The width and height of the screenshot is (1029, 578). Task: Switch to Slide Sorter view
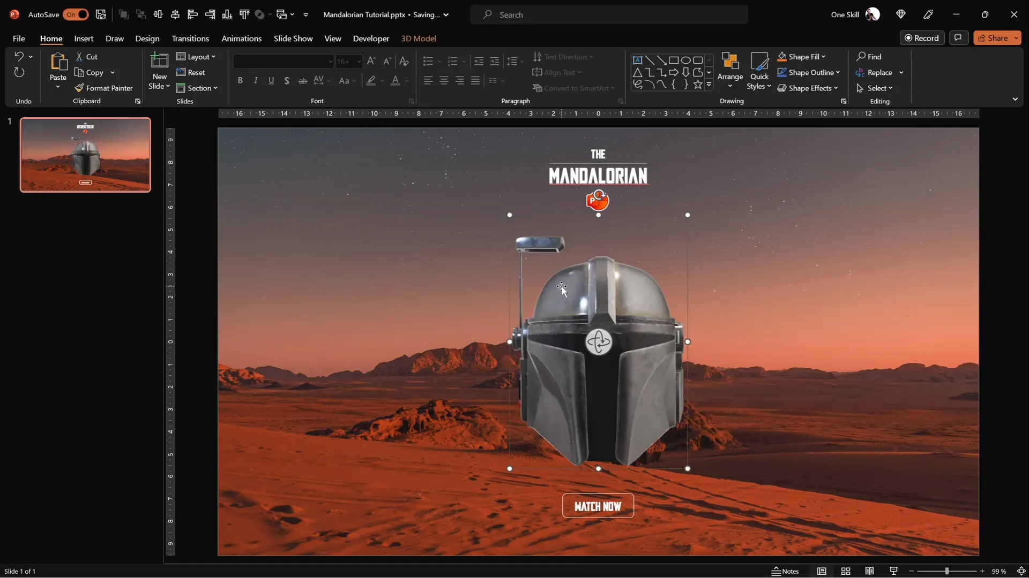[x=846, y=571]
